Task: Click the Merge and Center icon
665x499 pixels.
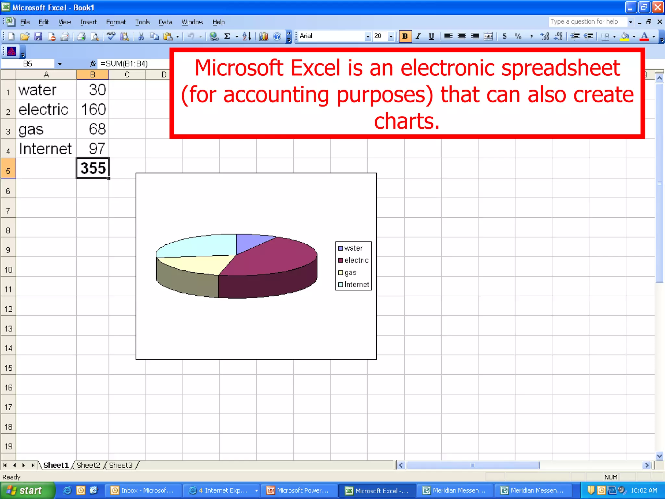Action: tap(488, 36)
